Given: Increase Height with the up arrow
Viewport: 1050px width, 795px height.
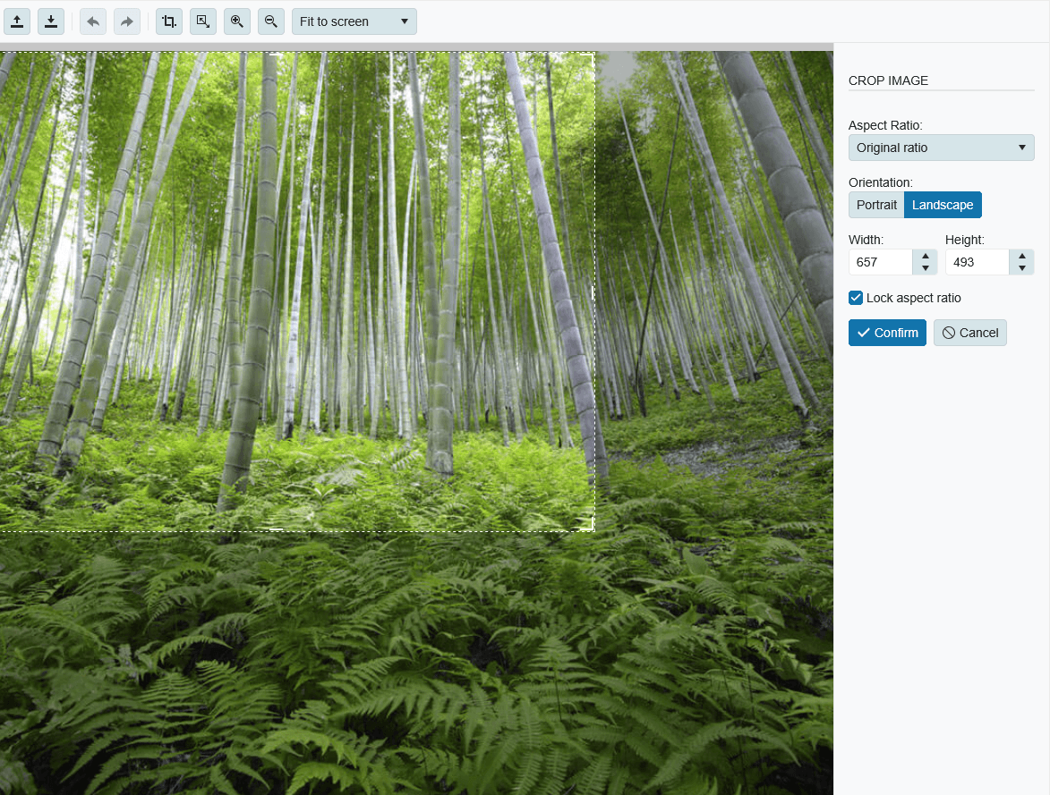Looking at the screenshot, I should tap(1022, 257).
